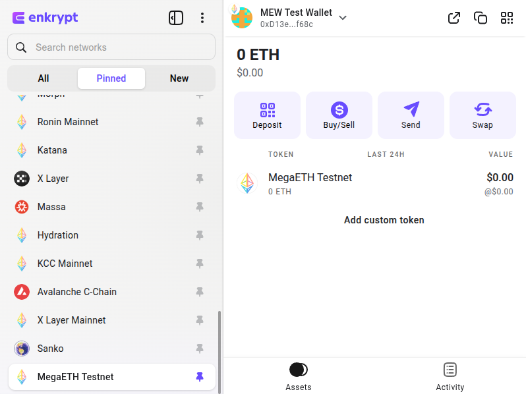Open the Swap feature

pyautogui.click(x=482, y=115)
